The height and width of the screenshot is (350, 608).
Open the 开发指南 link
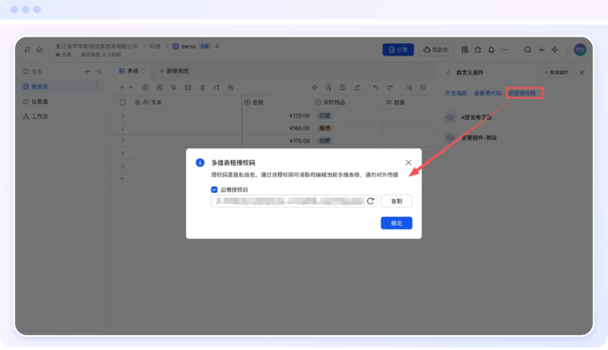(456, 94)
